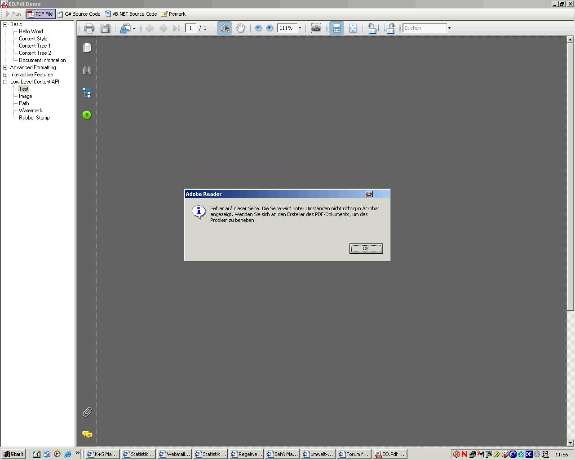
Task: Switch to Webmail taskbar window
Action: 174,454
